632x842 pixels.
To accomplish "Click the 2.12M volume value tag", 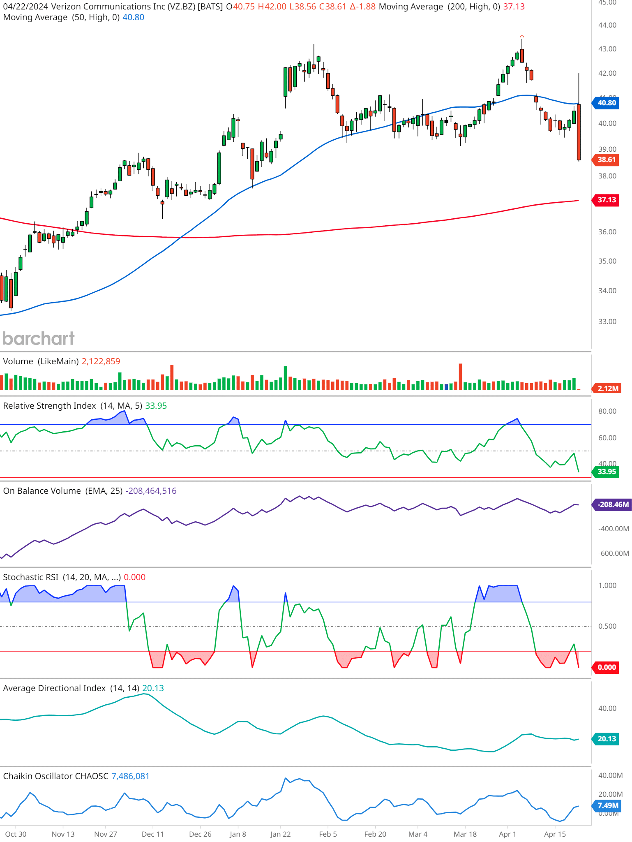I will click(607, 389).
